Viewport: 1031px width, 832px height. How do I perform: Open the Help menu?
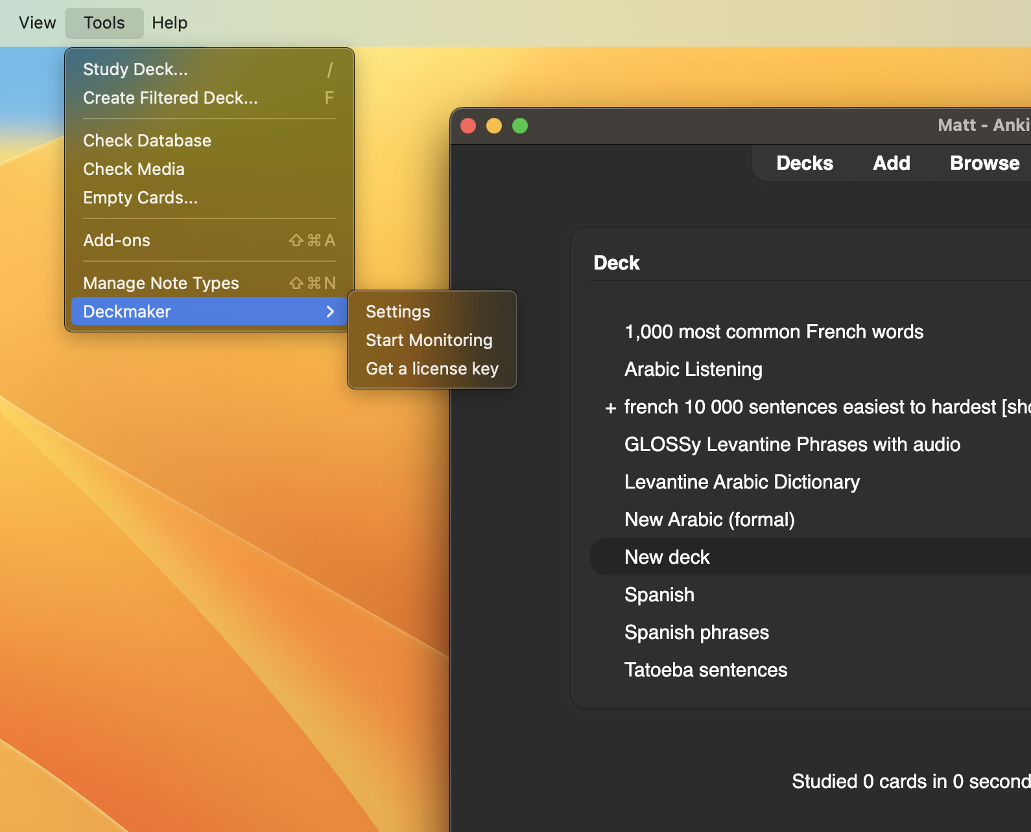click(169, 23)
